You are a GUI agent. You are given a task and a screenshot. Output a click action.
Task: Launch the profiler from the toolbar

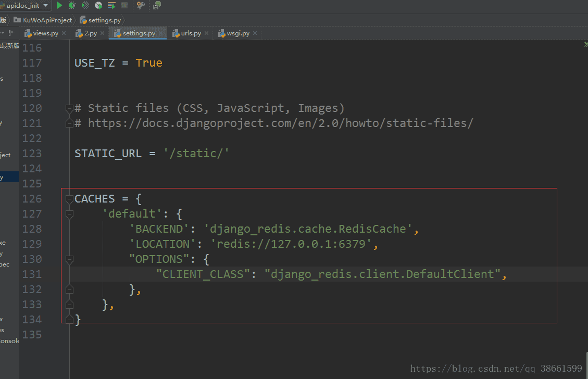coord(98,5)
